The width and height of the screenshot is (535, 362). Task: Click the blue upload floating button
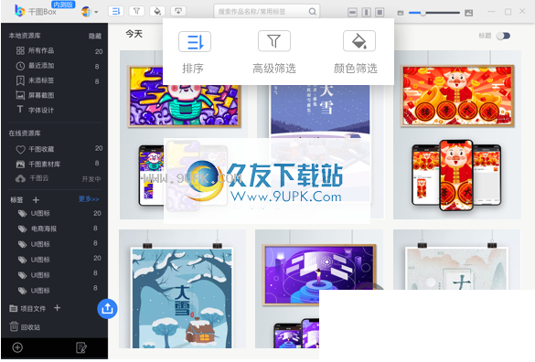pos(107,309)
